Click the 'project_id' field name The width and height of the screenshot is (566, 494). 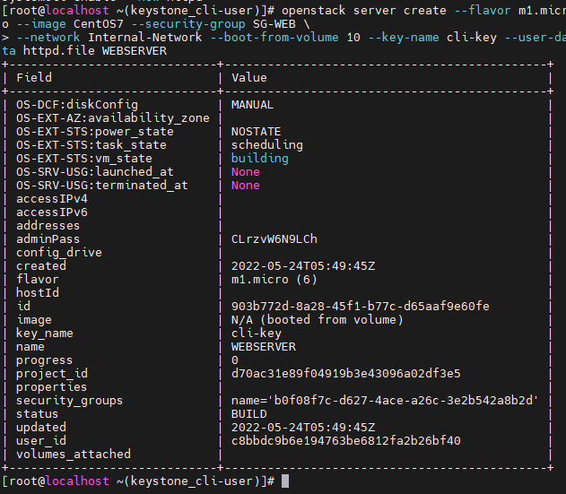pyautogui.click(x=52, y=374)
